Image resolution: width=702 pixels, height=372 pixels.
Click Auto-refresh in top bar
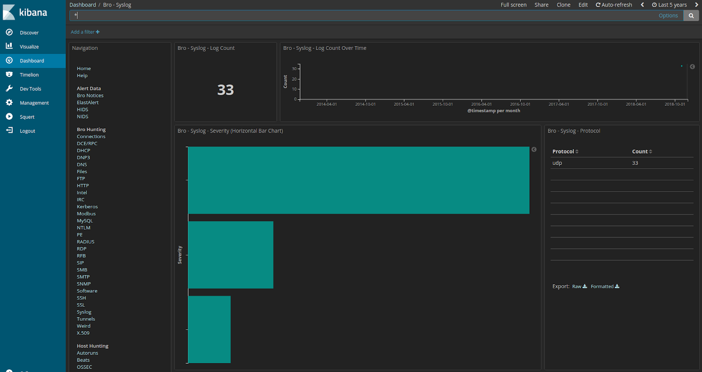pos(614,5)
